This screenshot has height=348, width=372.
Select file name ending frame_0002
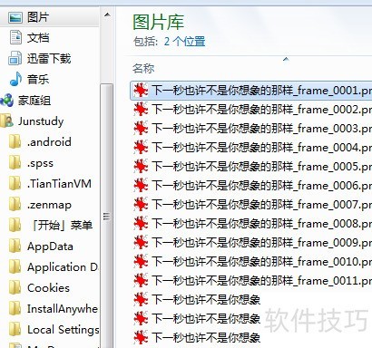[x=261, y=110]
